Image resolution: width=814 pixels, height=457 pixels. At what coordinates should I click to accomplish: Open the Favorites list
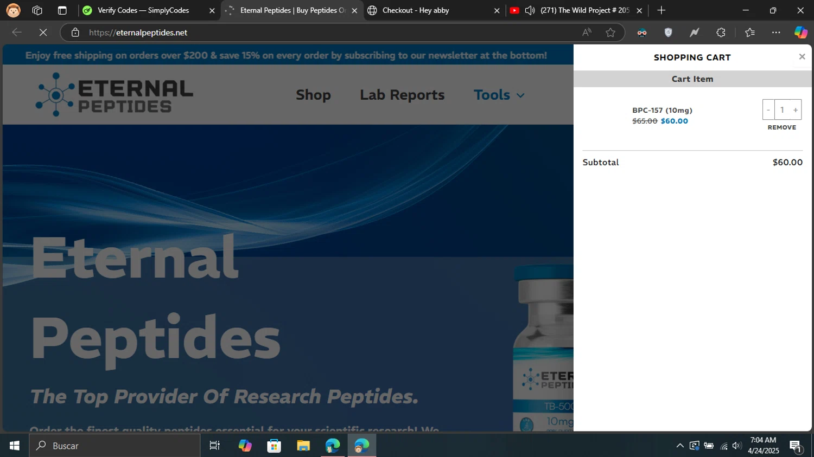pyautogui.click(x=750, y=33)
